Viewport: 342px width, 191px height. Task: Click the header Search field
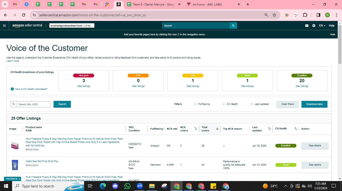[x=196, y=25]
